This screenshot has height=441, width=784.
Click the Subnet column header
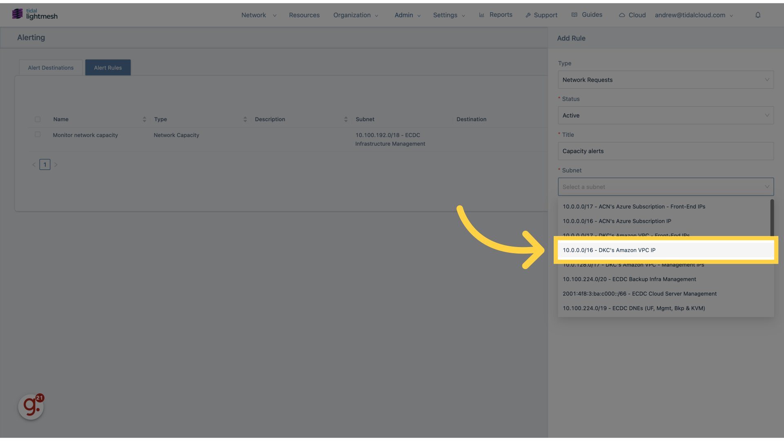pos(365,119)
